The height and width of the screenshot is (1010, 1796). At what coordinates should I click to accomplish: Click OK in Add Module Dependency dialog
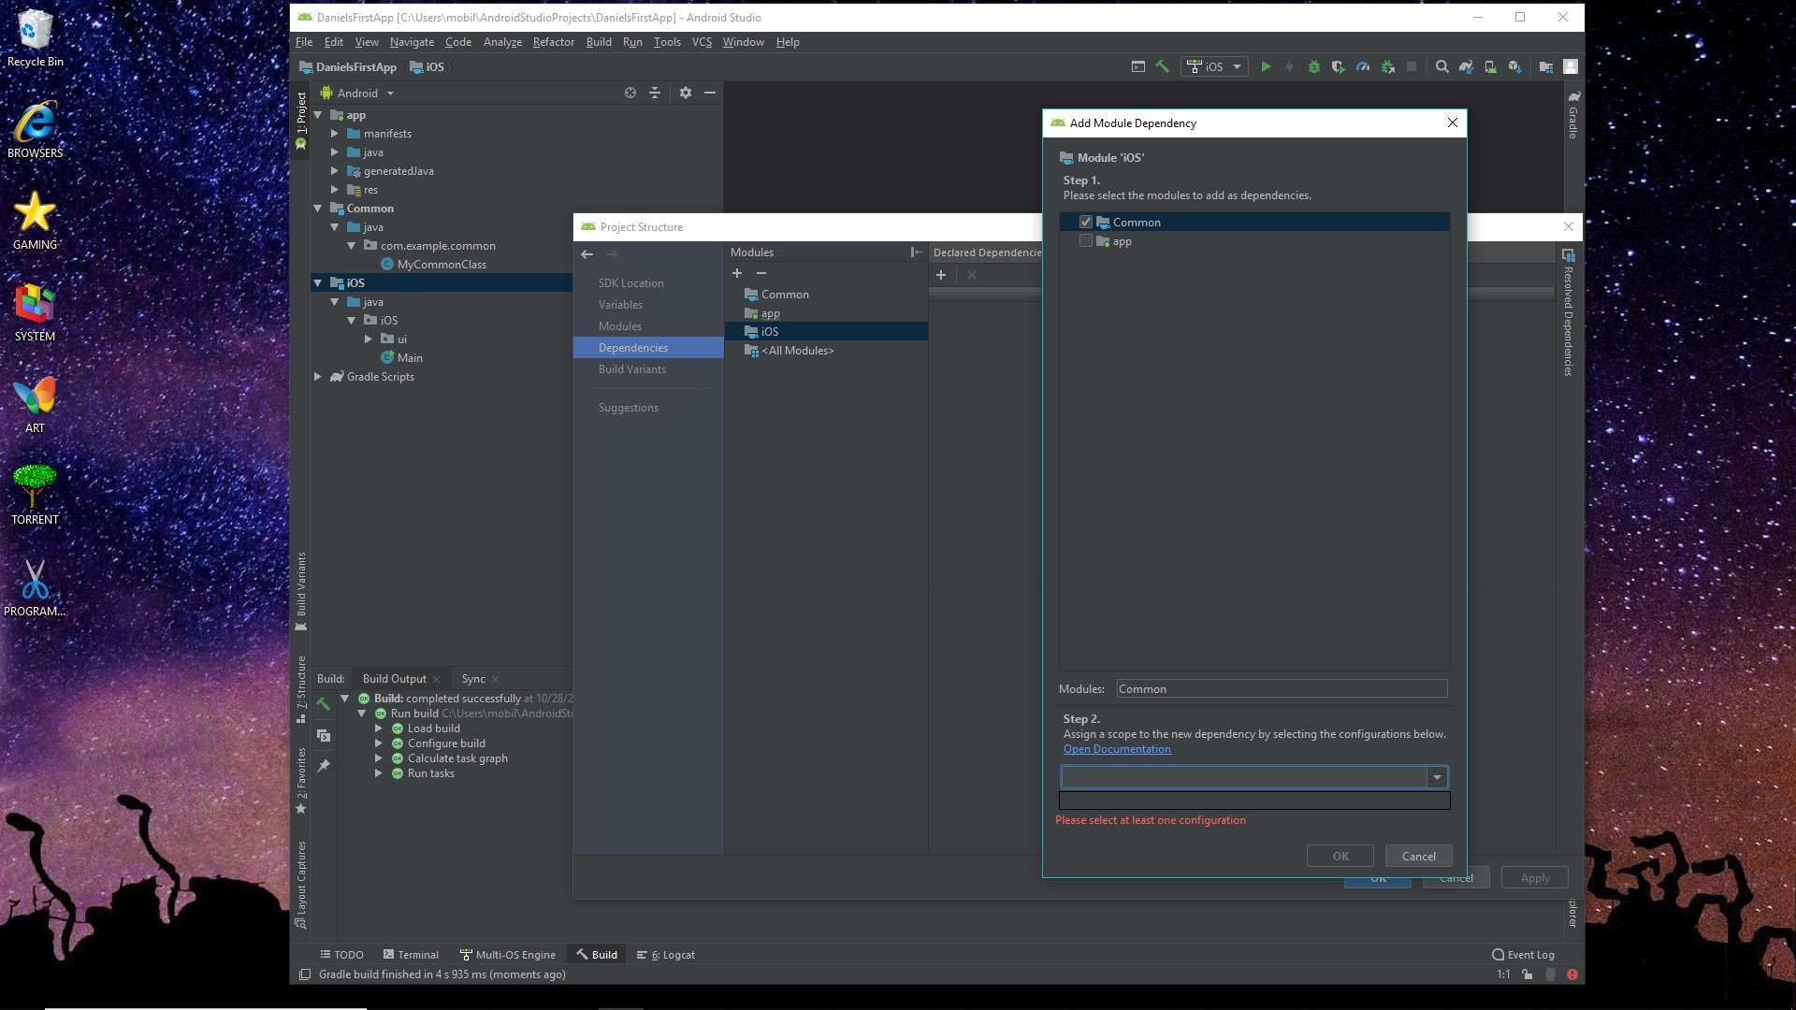[1340, 856]
